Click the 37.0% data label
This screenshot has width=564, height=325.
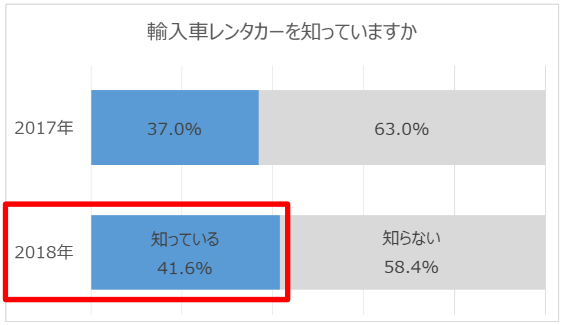click(x=175, y=129)
